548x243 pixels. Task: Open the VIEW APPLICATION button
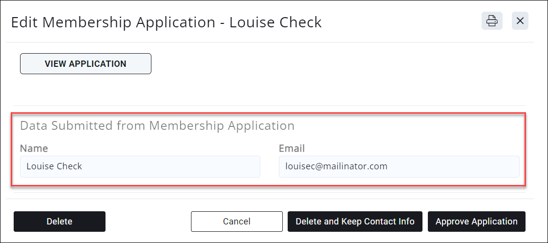(x=85, y=64)
